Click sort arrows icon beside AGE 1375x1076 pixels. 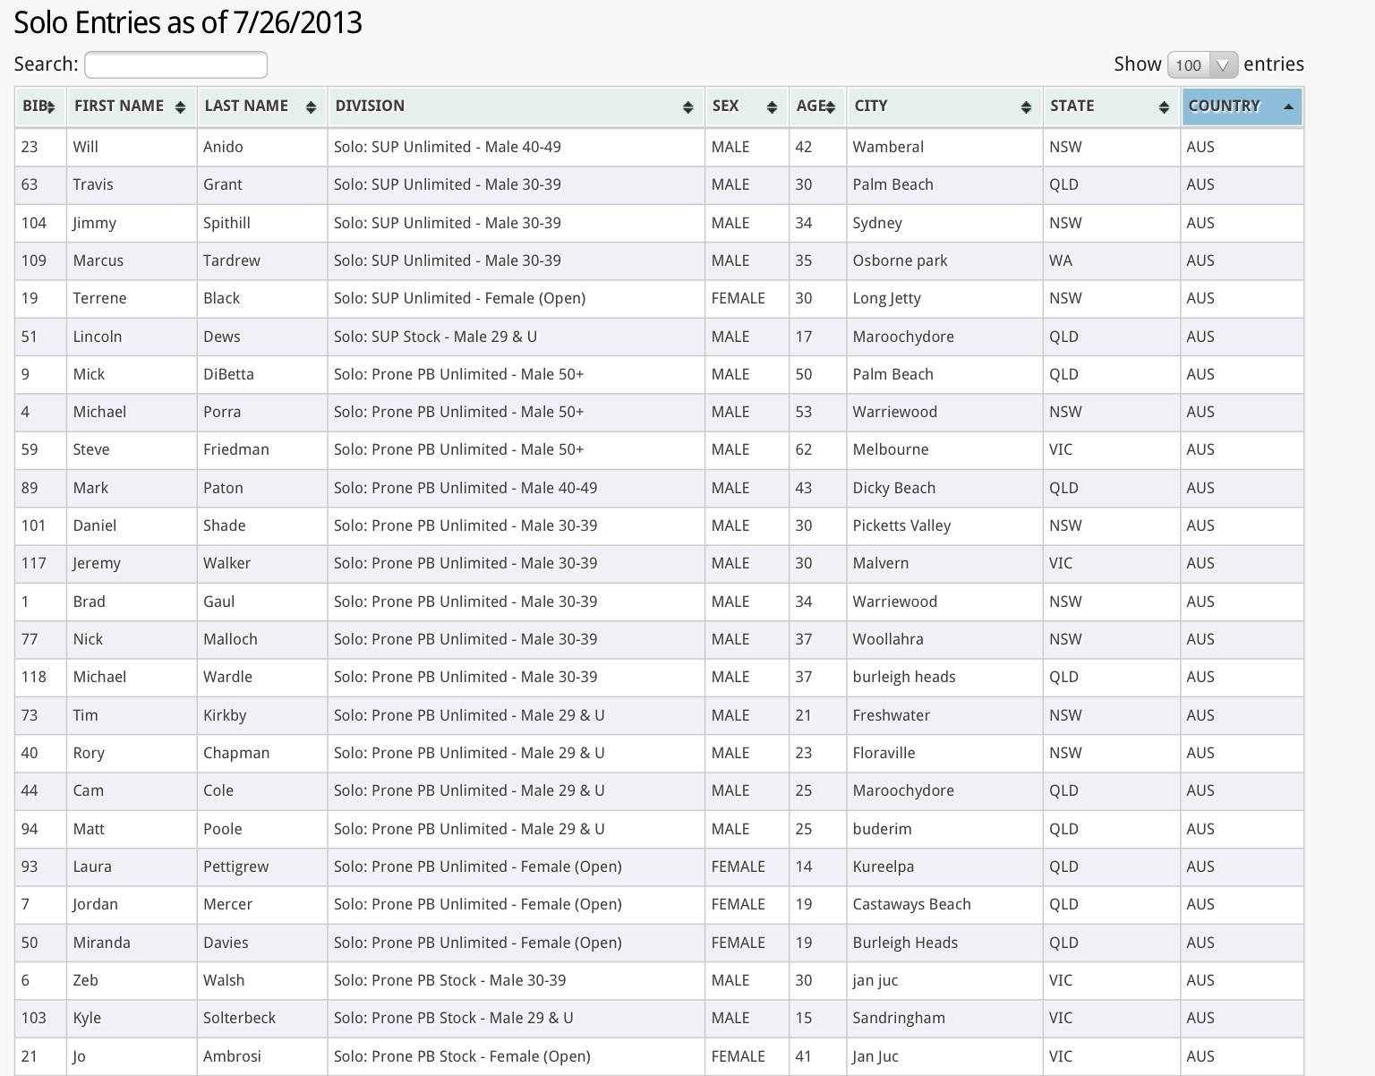831,107
